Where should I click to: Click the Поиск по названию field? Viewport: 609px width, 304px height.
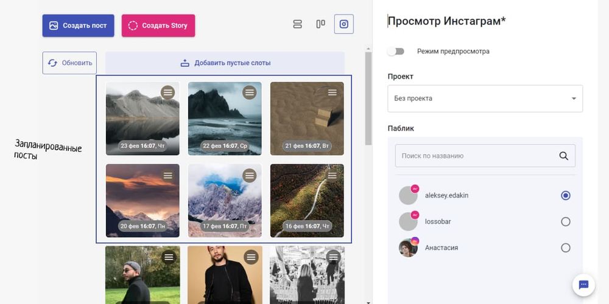(475, 156)
